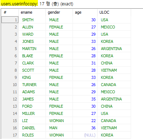Click the MAN gender cell for DANIEL
Image resolution: width=143 pixels, height=139 pixels.
[59, 128]
